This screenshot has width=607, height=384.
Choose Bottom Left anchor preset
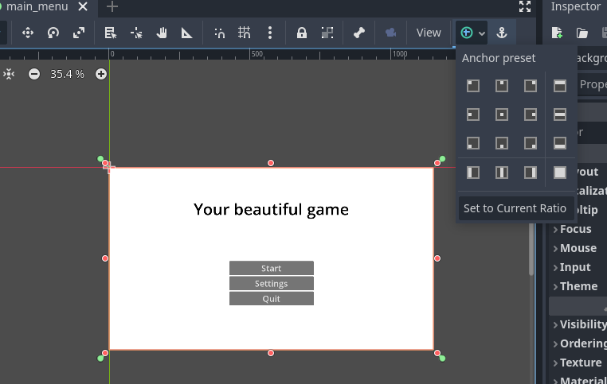click(473, 143)
